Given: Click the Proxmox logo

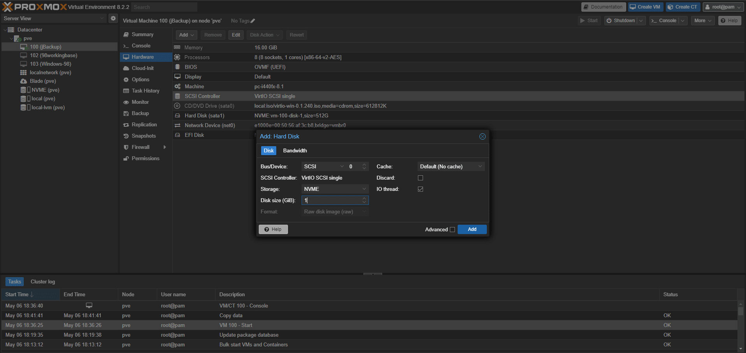Looking at the screenshot, I should [x=35, y=7].
